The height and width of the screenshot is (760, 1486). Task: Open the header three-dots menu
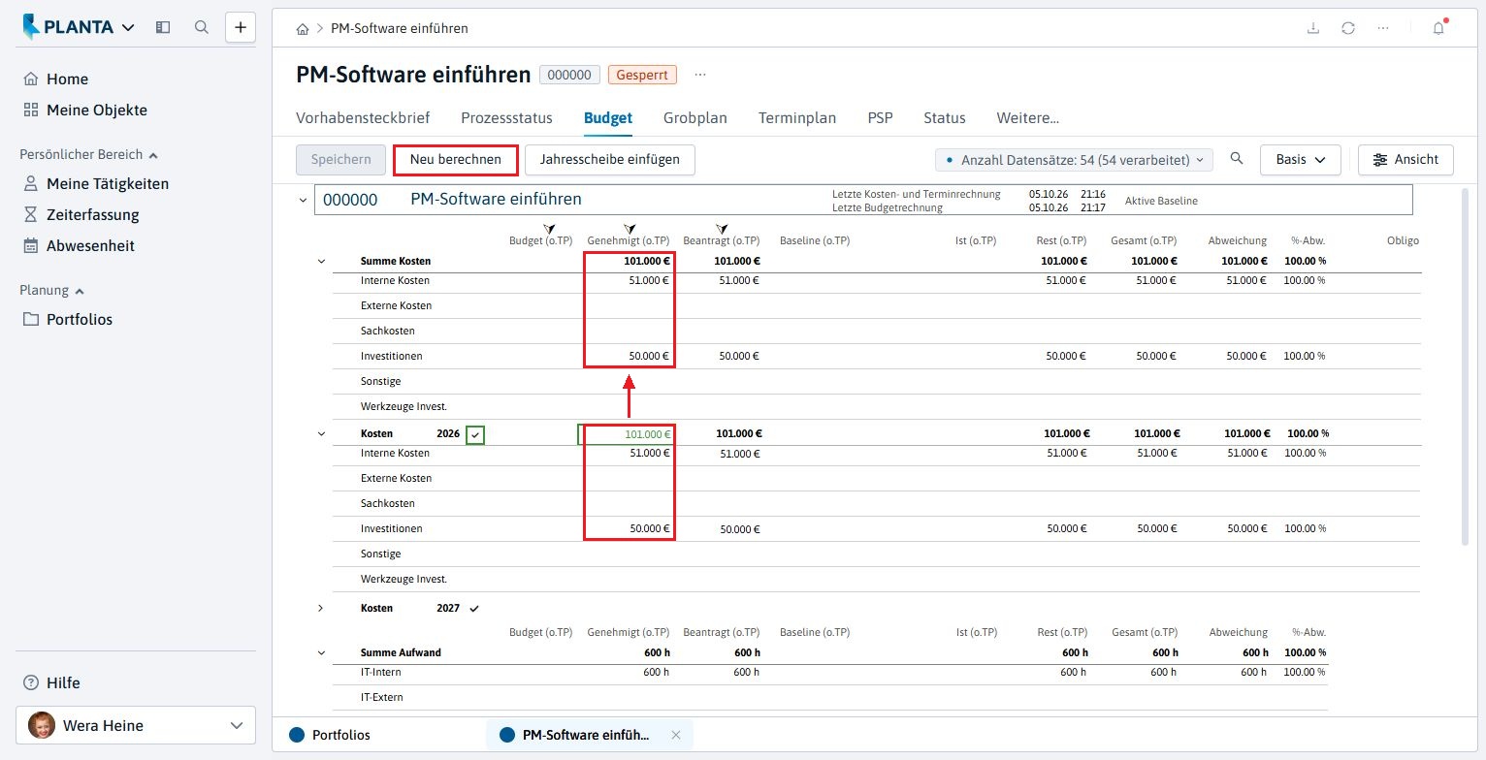(1383, 28)
